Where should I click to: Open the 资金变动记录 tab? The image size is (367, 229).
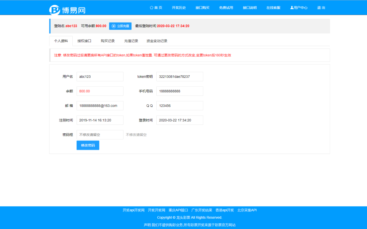[x=157, y=41]
